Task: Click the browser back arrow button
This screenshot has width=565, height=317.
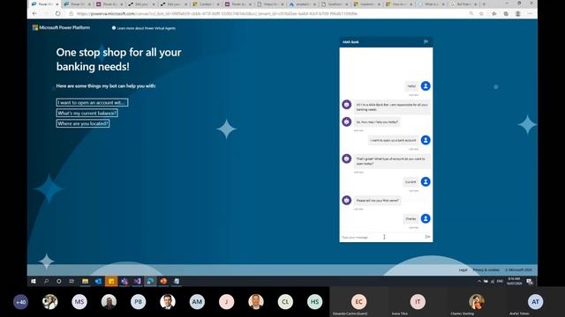Action: tap(34, 13)
